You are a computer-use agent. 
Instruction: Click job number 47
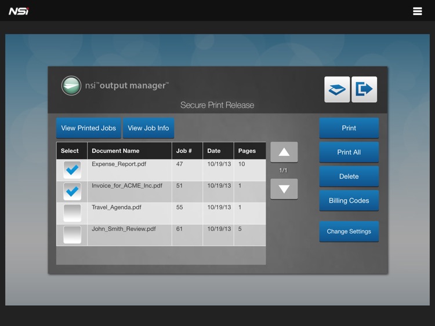click(179, 164)
